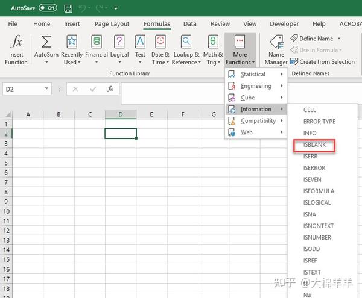Open Recently Used functions book icon
362x298 pixels.
(x=72, y=42)
